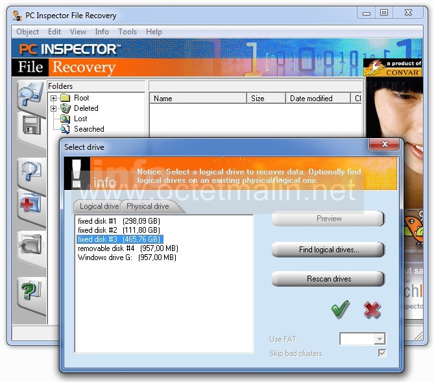Sort by the Size column header

[266, 99]
